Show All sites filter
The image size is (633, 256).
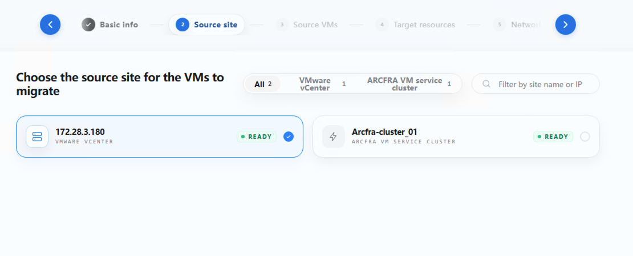tap(263, 84)
